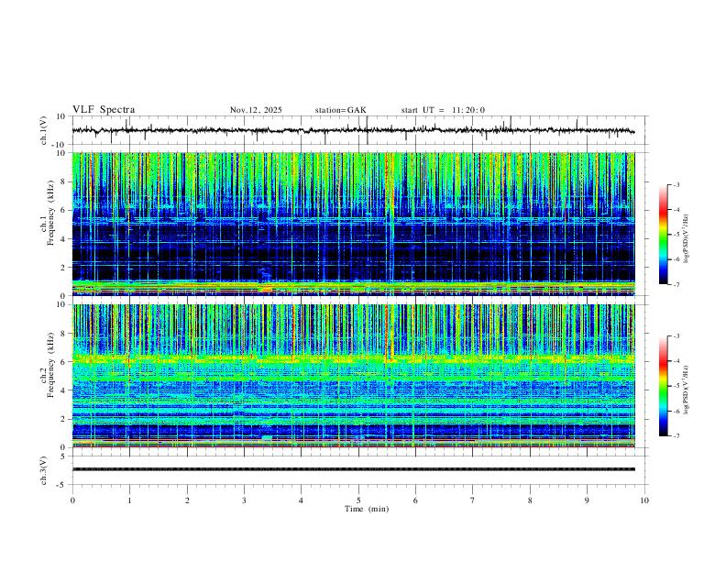Click the ch.1 PSD color scale bar
This screenshot has width=726, height=561.
[663, 235]
